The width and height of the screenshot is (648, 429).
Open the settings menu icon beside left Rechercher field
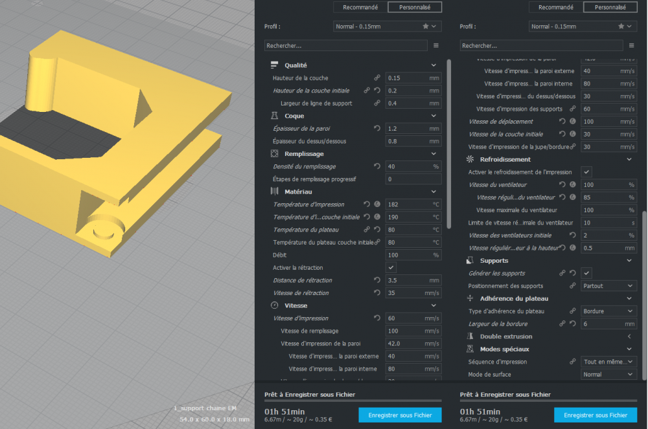click(436, 46)
